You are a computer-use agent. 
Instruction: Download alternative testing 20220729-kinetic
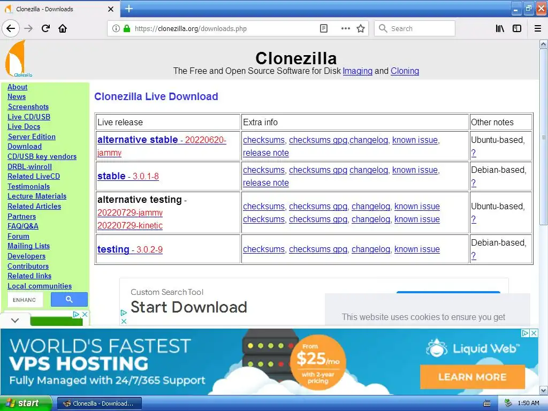130,225
